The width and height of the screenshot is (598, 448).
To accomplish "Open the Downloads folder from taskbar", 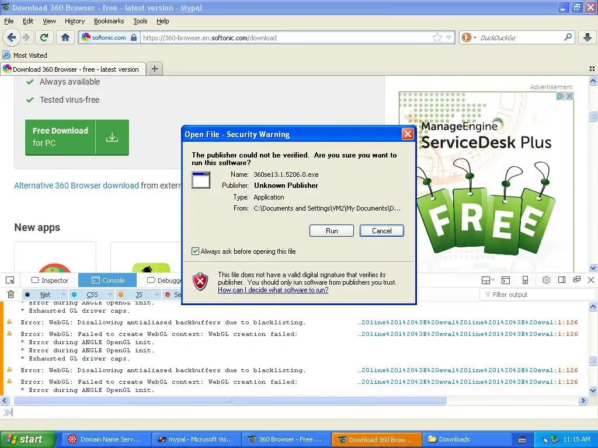I will 466,439.
